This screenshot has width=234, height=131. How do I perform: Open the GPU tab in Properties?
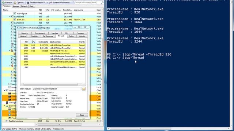coord(67,33)
